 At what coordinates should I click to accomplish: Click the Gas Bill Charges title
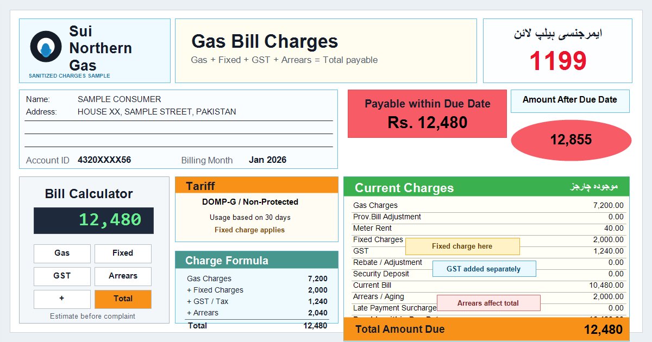coord(265,41)
